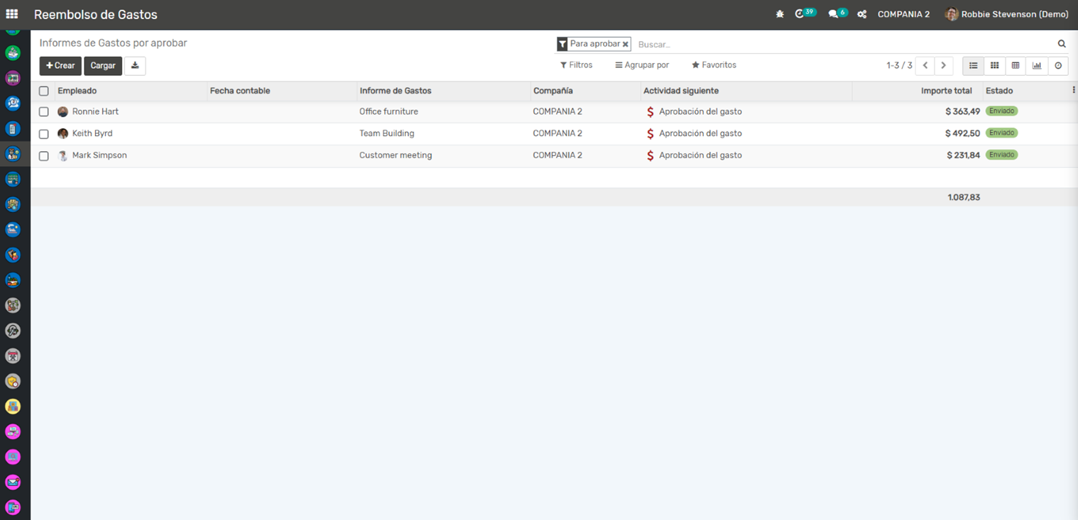This screenshot has height=520, width=1078.
Task: Remove the Para aprobar filter tag
Action: pyautogui.click(x=626, y=44)
